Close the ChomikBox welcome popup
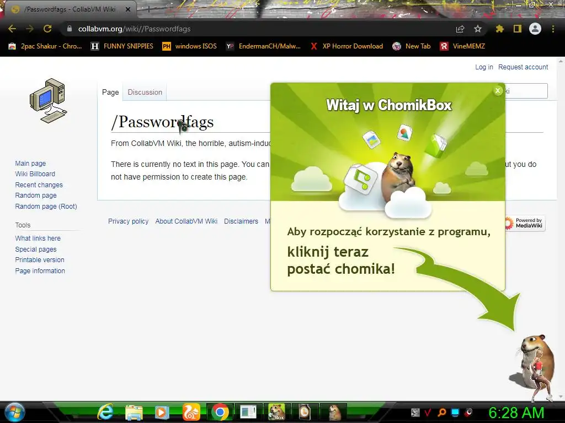 click(x=498, y=91)
